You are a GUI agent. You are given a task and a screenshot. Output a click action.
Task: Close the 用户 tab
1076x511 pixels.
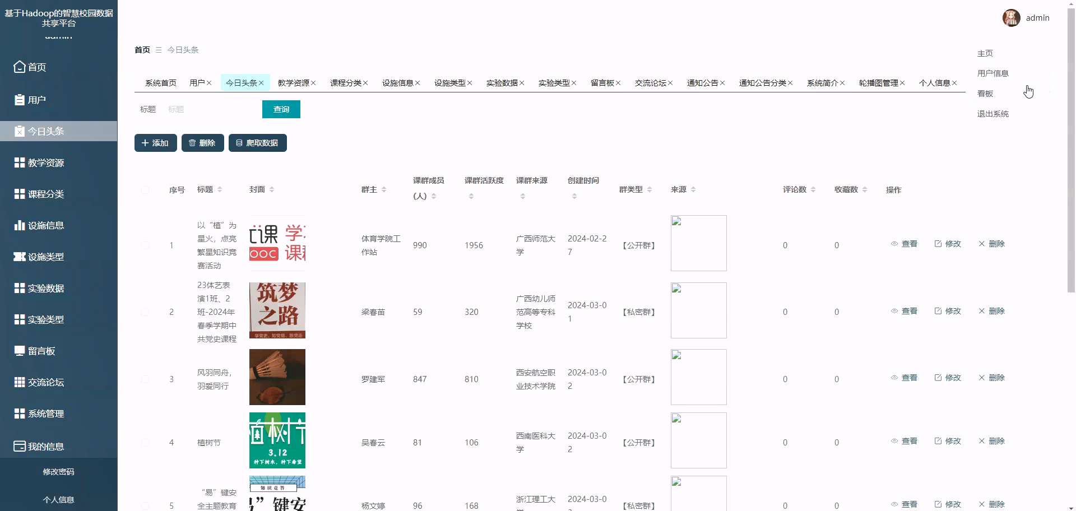[x=209, y=83]
